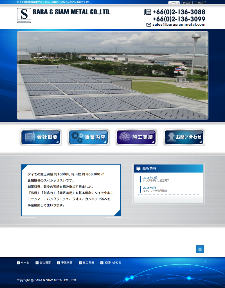Click the speech bubble icon next to 最新情報
Image resolution: width=225 pixels, height=288 pixels.
(x=138, y=169)
